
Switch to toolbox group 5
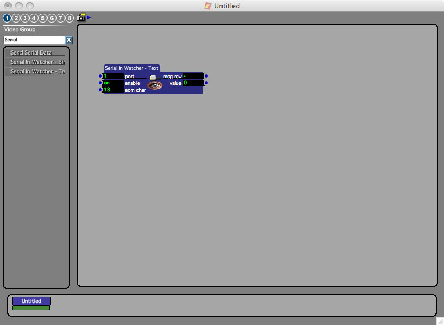[x=43, y=18]
